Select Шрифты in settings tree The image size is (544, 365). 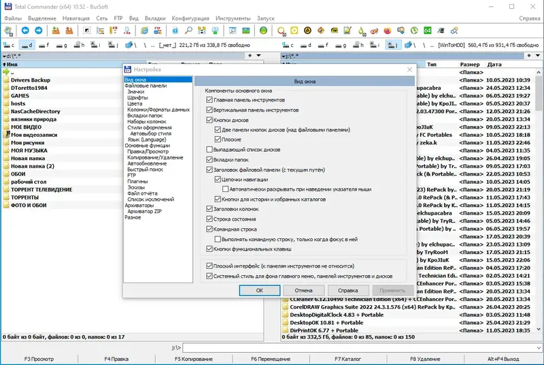pyautogui.click(x=137, y=97)
